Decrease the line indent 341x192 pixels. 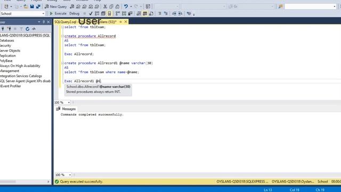point(174,13)
